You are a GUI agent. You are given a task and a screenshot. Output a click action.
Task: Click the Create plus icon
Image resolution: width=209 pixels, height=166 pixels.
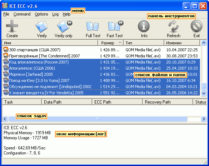click(12, 26)
